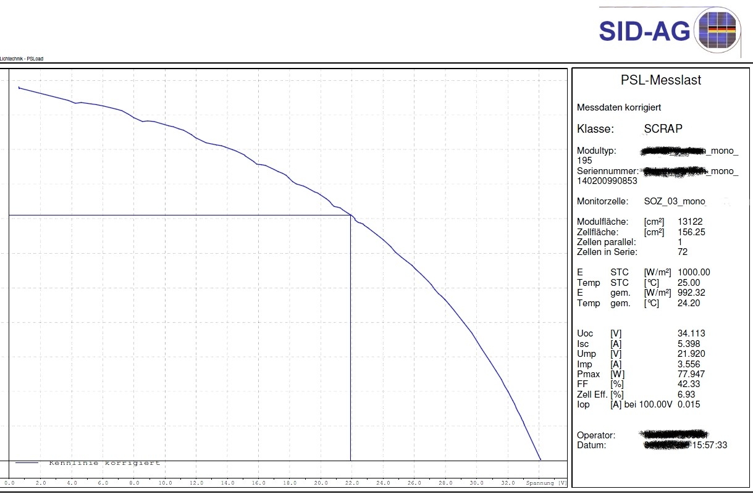Select the monitor cell SOZ_03_mono value
This screenshot has width=753, height=497.
click(x=675, y=201)
